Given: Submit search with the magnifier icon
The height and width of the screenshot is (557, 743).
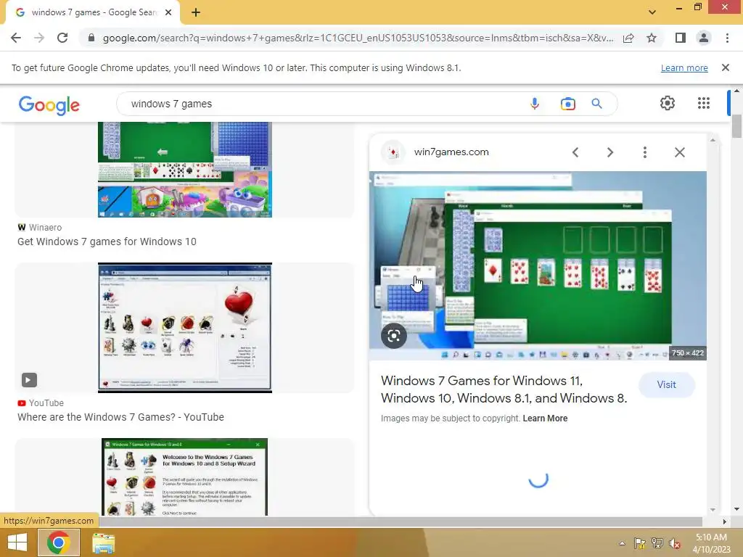Looking at the screenshot, I should point(596,104).
